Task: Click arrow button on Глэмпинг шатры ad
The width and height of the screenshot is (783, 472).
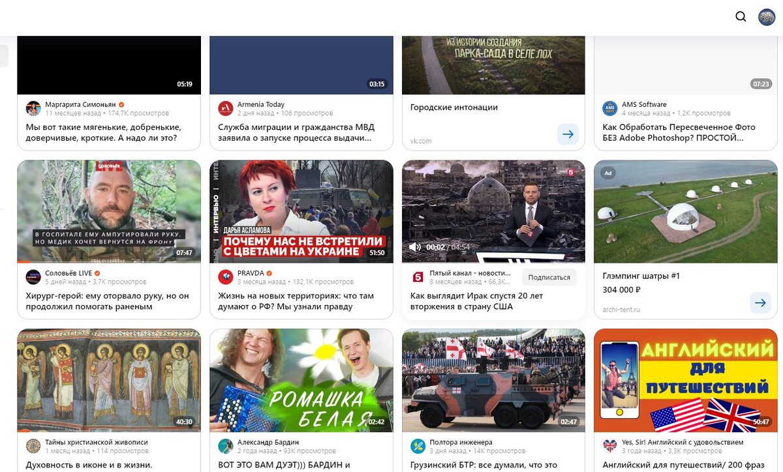Action: pyautogui.click(x=760, y=302)
